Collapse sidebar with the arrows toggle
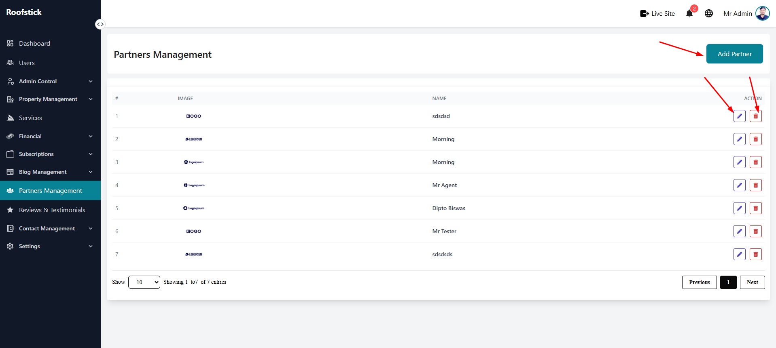Viewport: 776px width, 348px height. tap(100, 24)
